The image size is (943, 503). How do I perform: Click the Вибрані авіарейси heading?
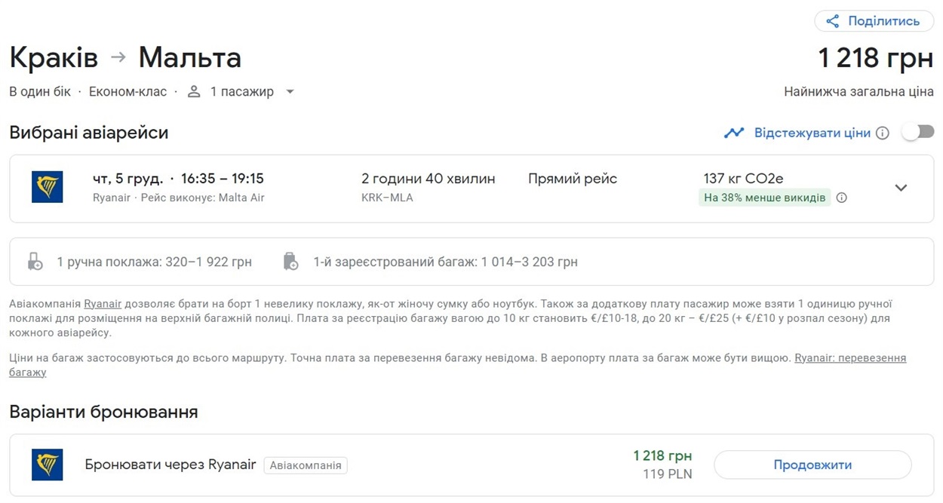(89, 133)
